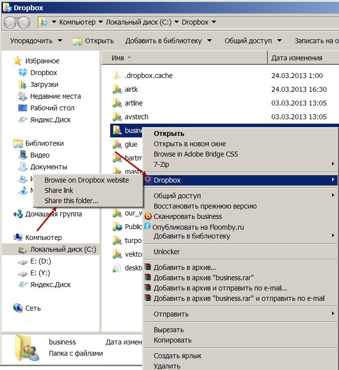The image size is (339, 370).
Task: Click the date 24.03.2013 16:30
Action: (x=299, y=89)
